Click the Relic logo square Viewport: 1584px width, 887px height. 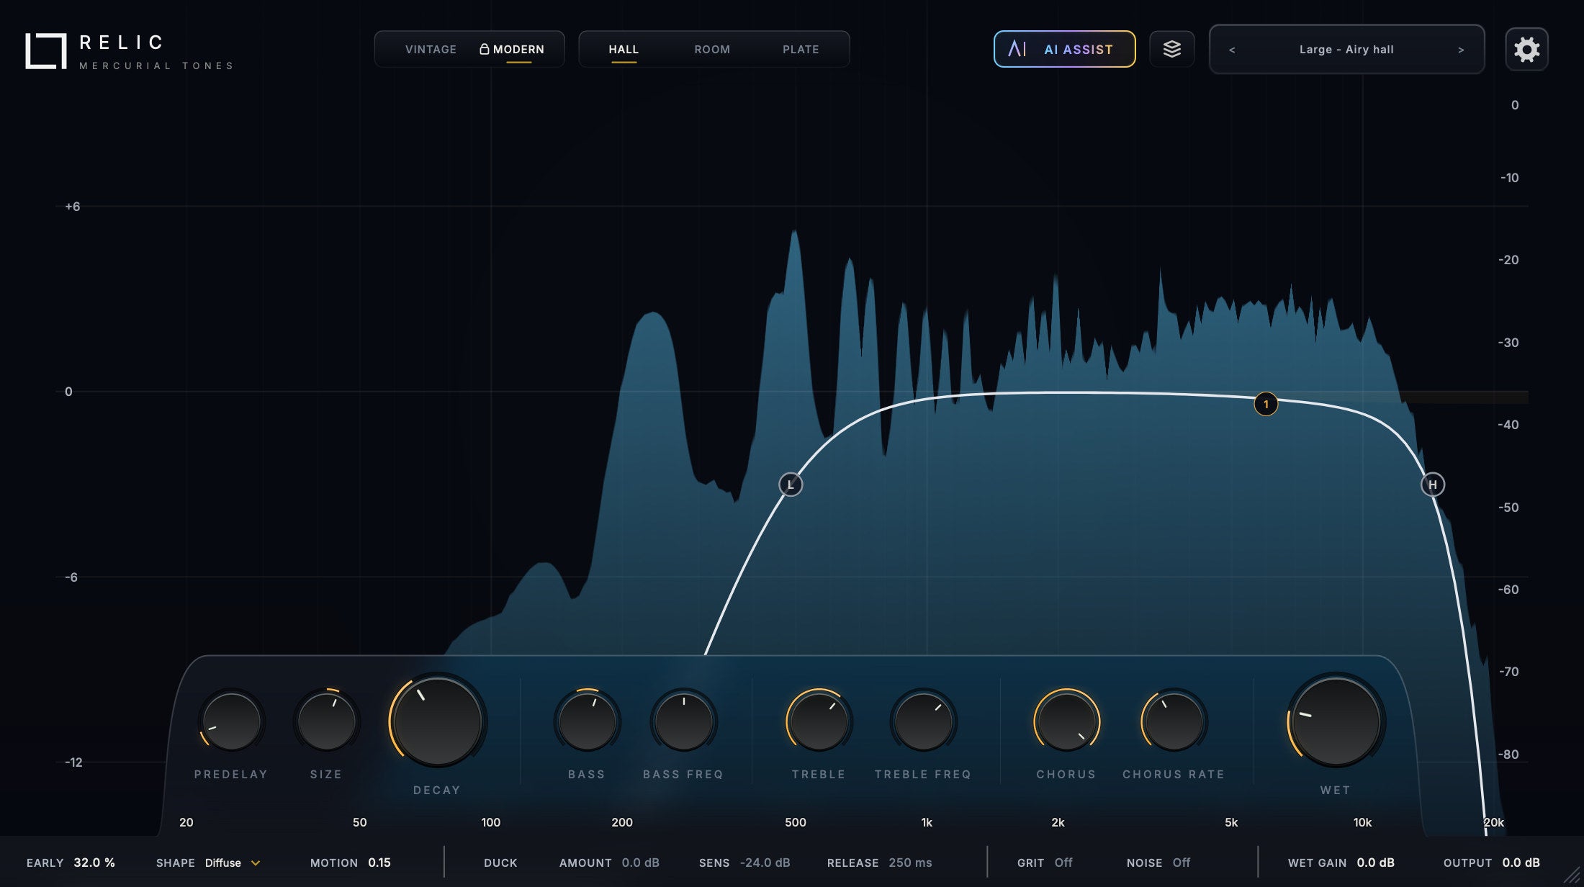[45, 51]
